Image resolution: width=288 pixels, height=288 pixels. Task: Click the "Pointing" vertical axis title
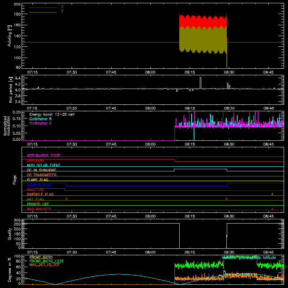tap(10, 36)
